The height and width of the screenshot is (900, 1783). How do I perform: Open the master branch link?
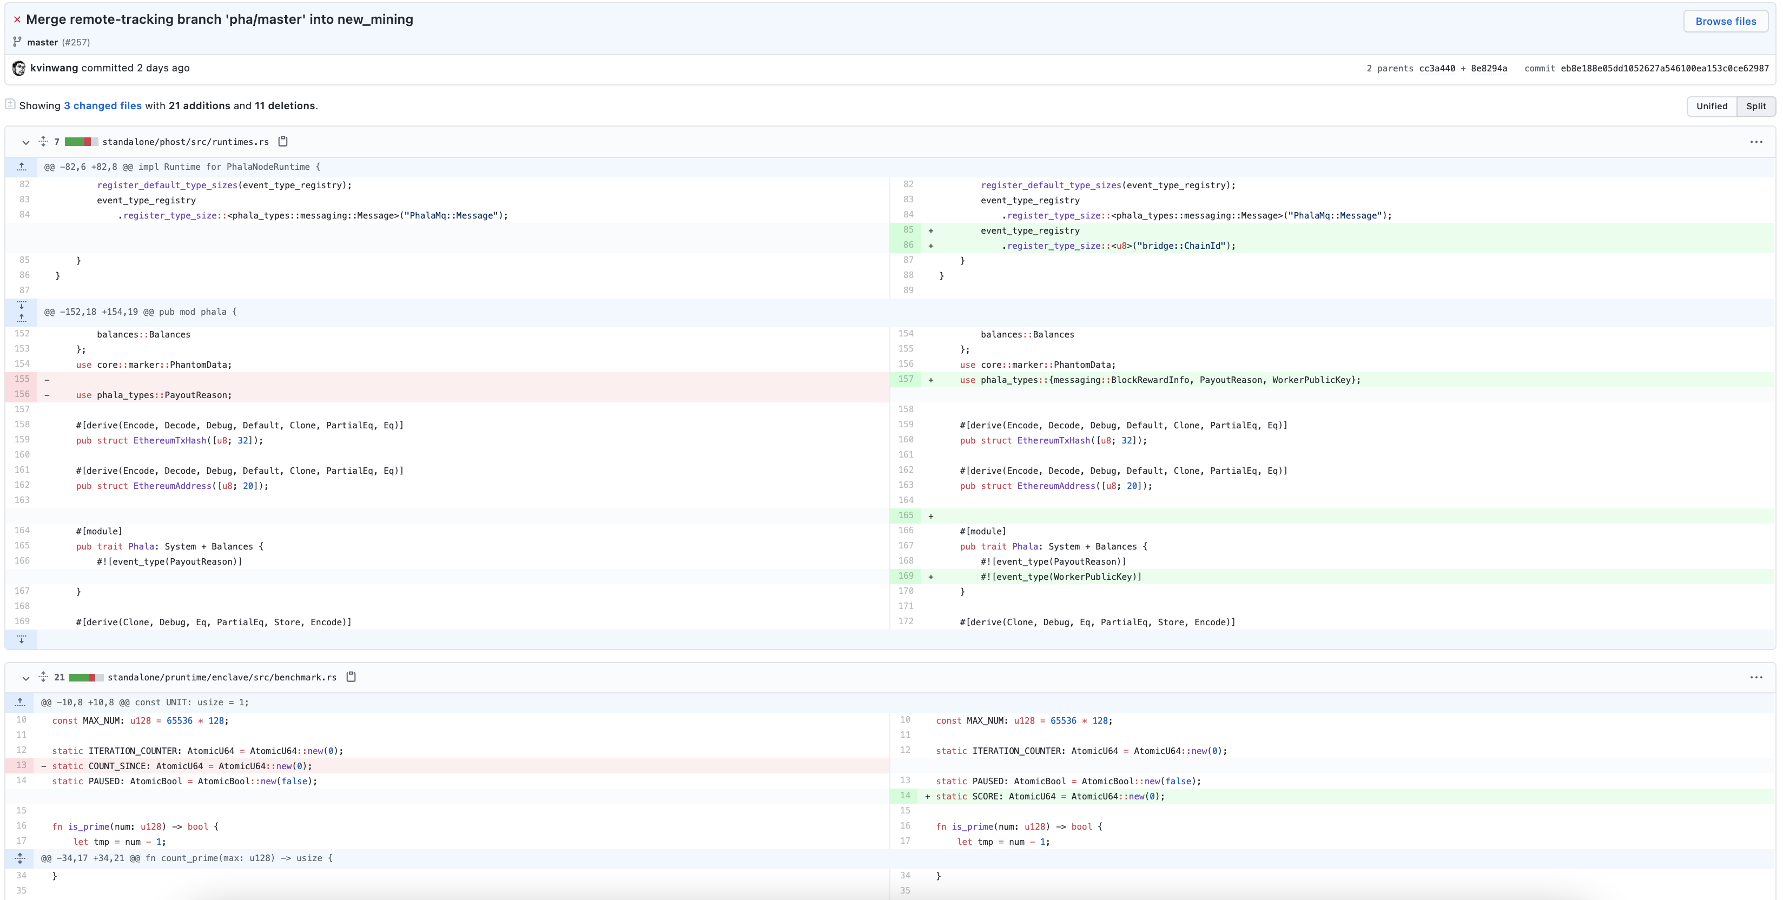(x=42, y=42)
